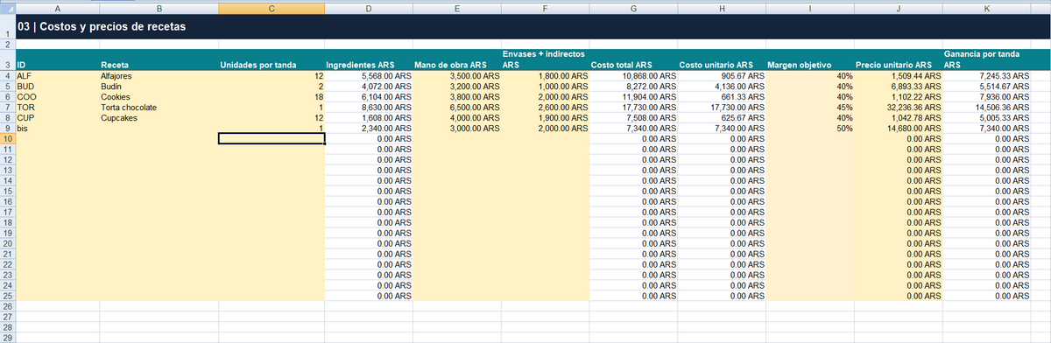Select the 'BUD' ID cell
The image size is (1051, 343).
pos(58,87)
